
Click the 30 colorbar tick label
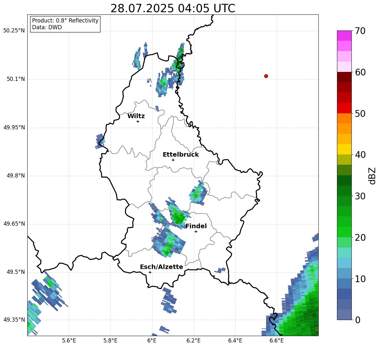[360, 196]
